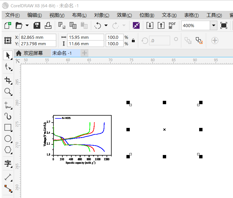Toggle the lock ratio padlock

pos(133,40)
